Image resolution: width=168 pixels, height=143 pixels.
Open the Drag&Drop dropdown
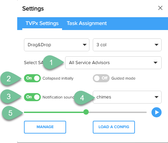coord(57,45)
